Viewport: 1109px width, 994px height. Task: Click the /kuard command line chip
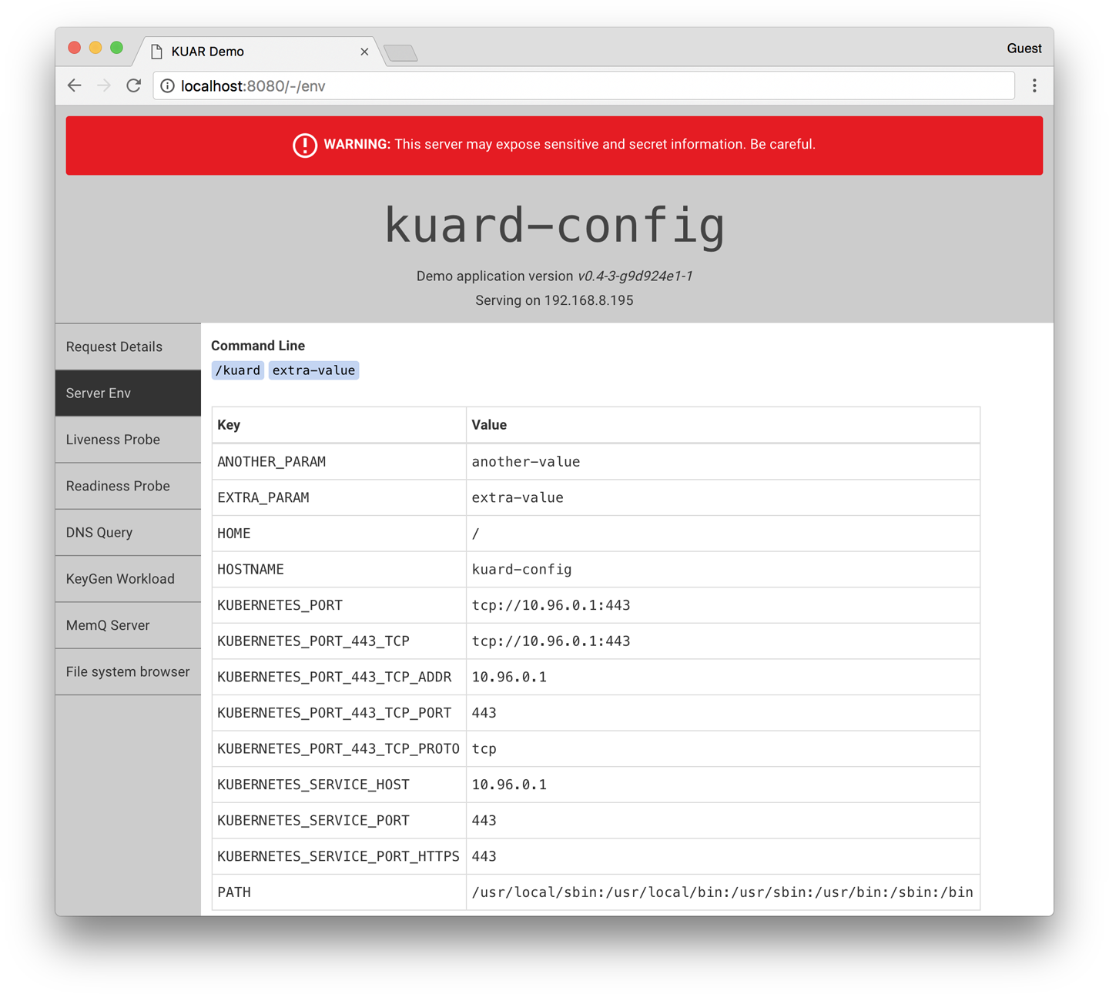coord(237,370)
